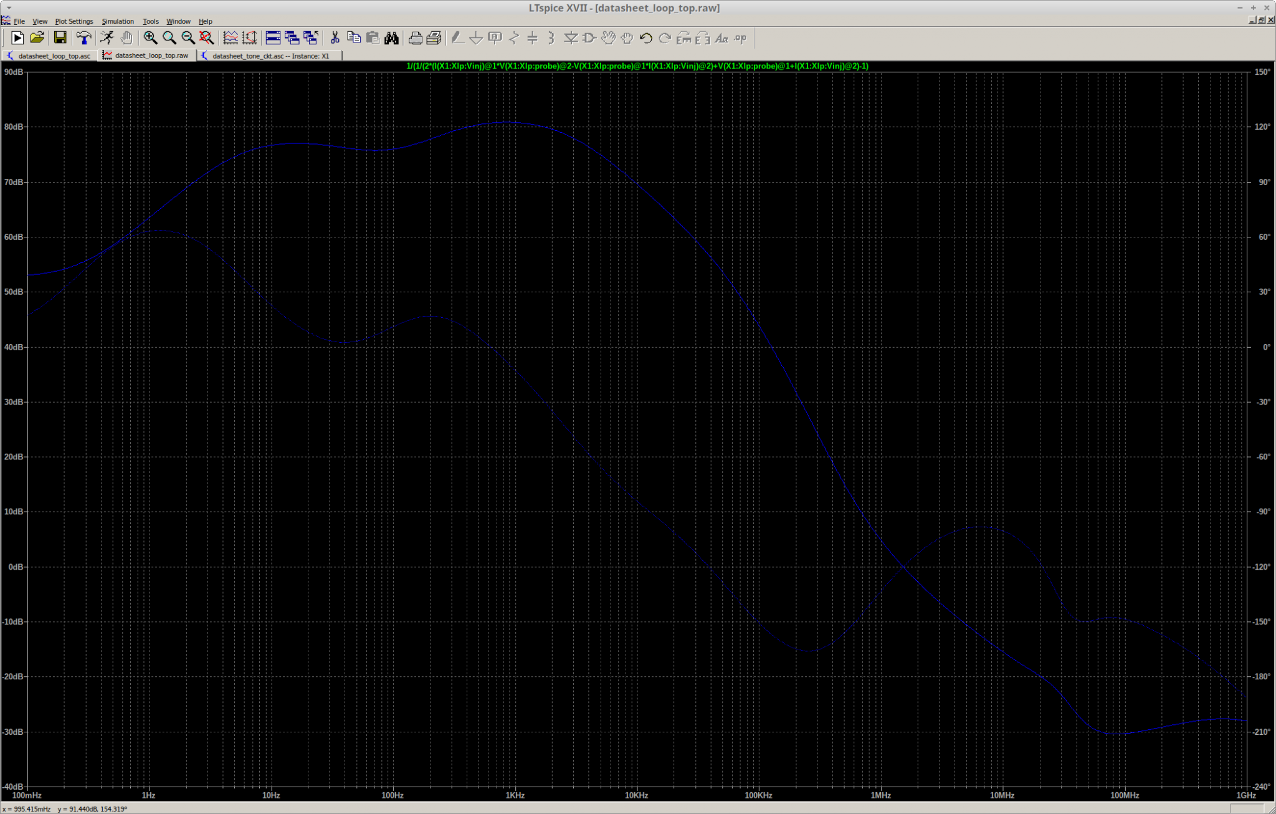Image resolution: width=1276 pixels, height=814 pixels.
Task: Switch to datasheet_tone_ckt.asc Instance X1 tab
Action: click(270, 55)
